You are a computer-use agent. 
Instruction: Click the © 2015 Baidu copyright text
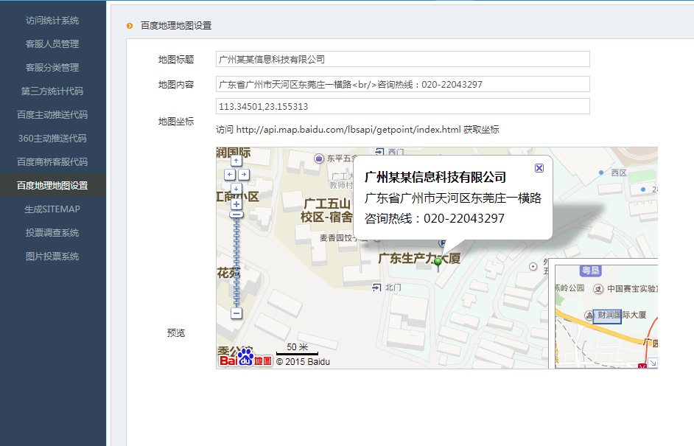pos(303,362)
